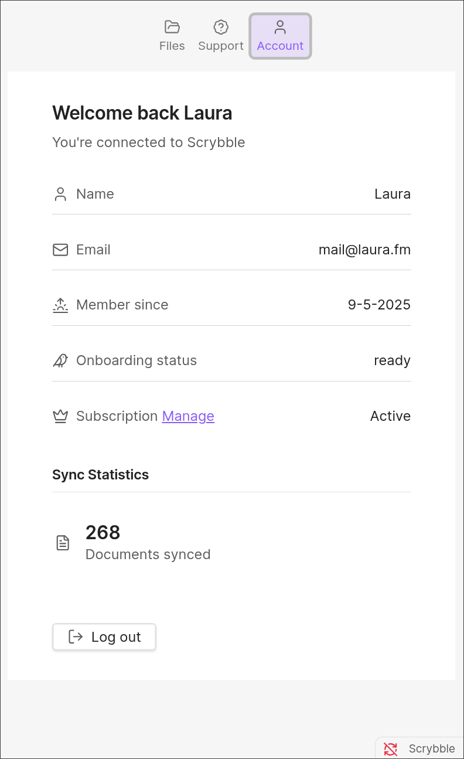
Task: Click the bird icon beside Onboarding status
Action: click(x=60, y=360)
